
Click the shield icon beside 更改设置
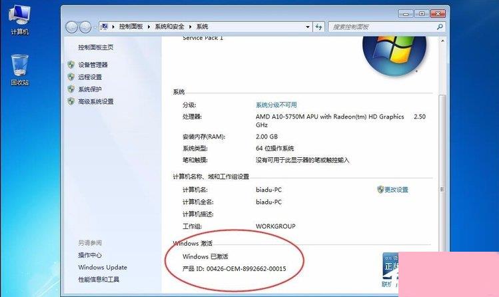(380, 190)
